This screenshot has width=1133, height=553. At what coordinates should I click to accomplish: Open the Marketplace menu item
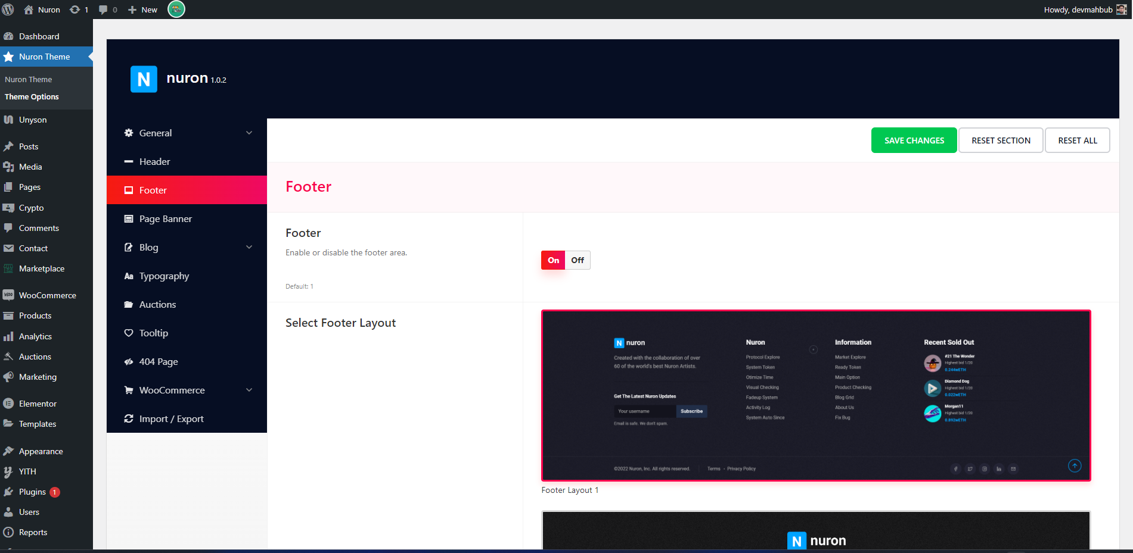pos(46,268)
